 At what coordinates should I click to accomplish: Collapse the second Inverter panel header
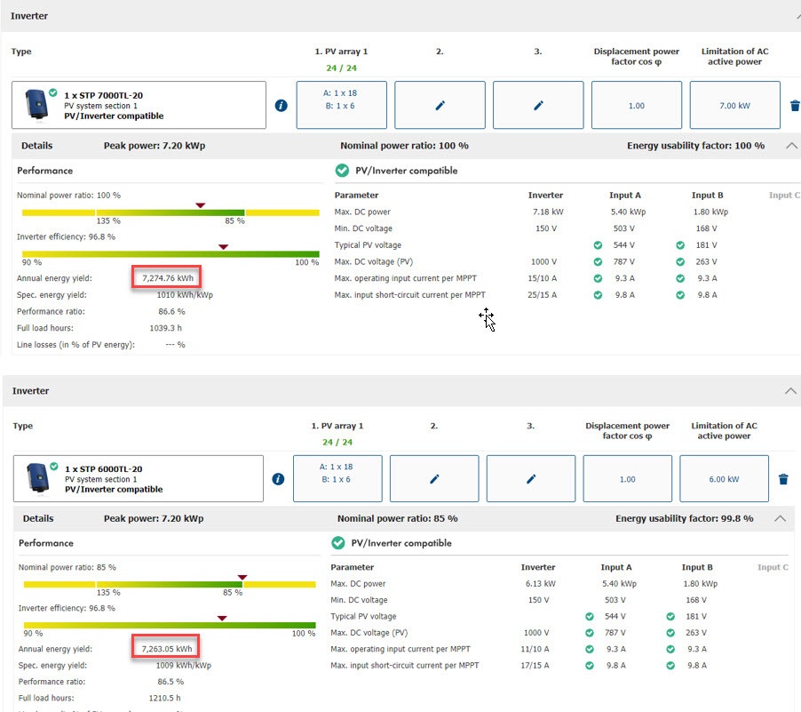pyautogui.click(x=789, y=391)
